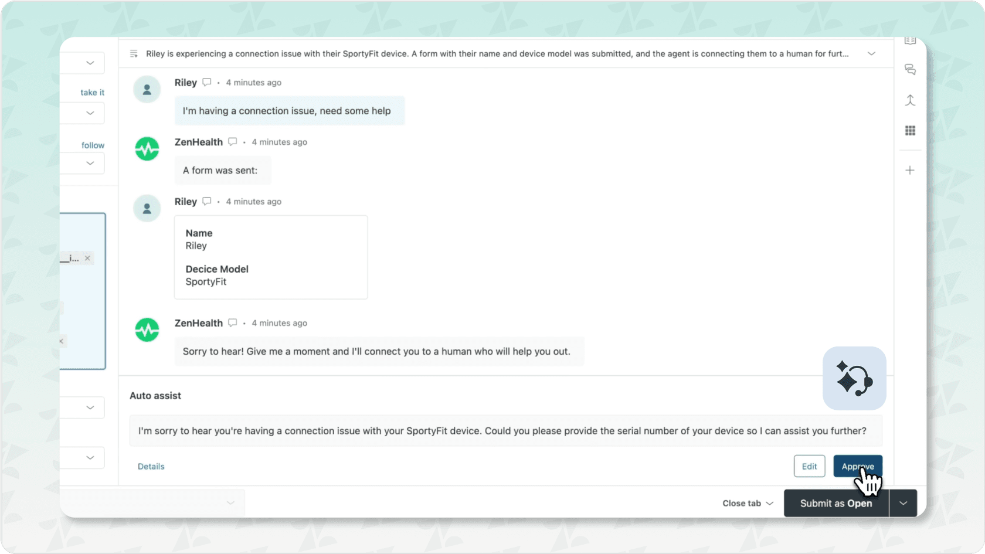985x554 pixels.
Task: Click the ZenHealth bot avatar
Action: pos(147,148)
